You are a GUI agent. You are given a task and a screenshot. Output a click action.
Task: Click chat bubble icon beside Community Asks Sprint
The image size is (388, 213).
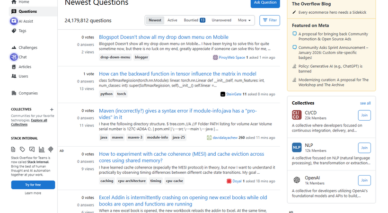click(x=294, y=47)
